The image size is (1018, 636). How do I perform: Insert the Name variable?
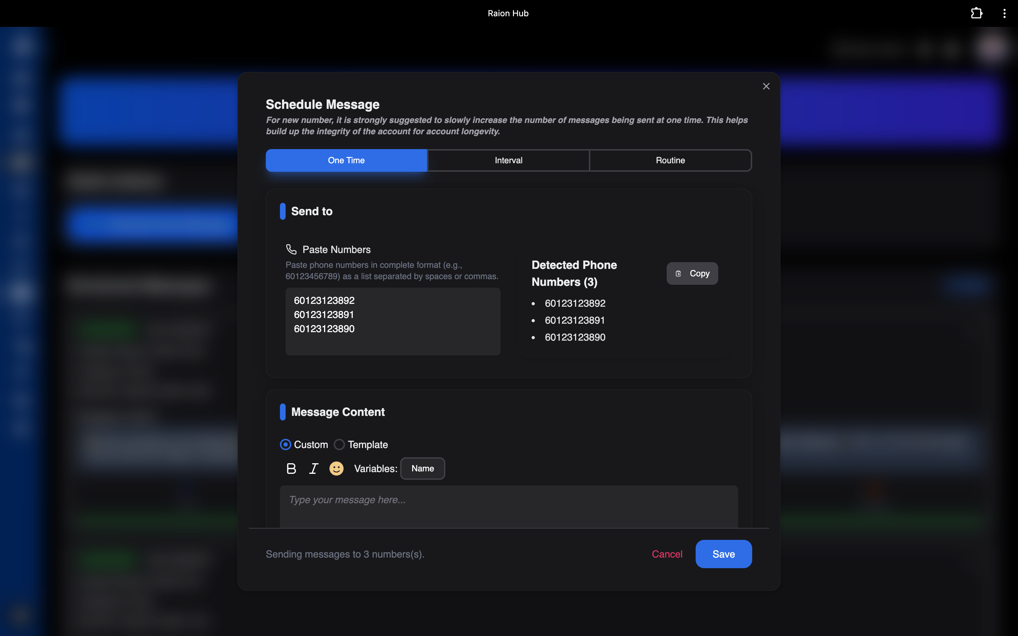coord(422,469)
